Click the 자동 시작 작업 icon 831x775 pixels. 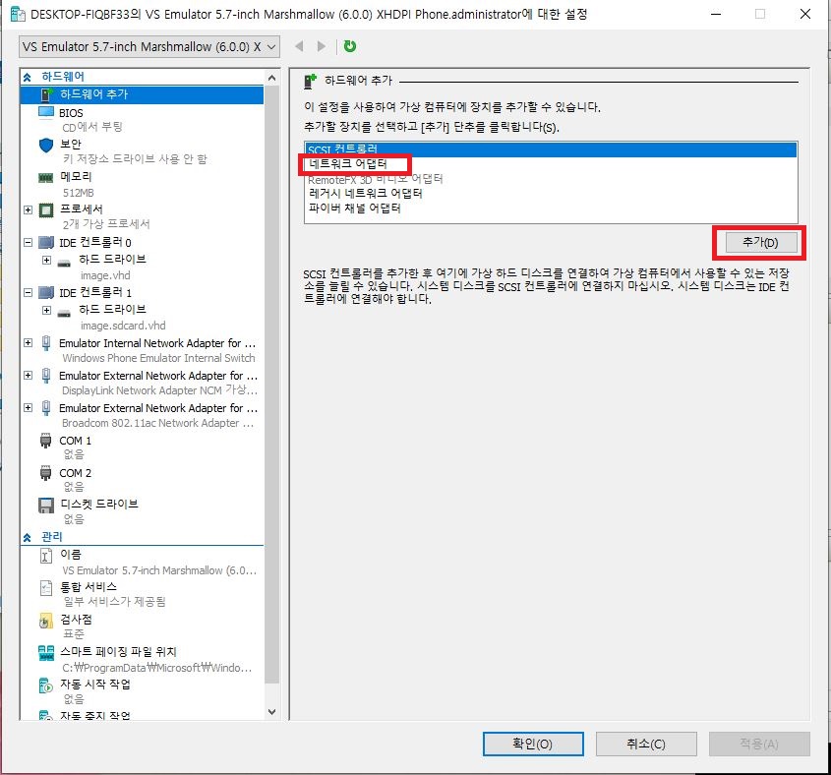tap(46, 686)
